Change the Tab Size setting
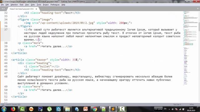The width and height of the screenshot is (200, 112). (x=177, y=105)
